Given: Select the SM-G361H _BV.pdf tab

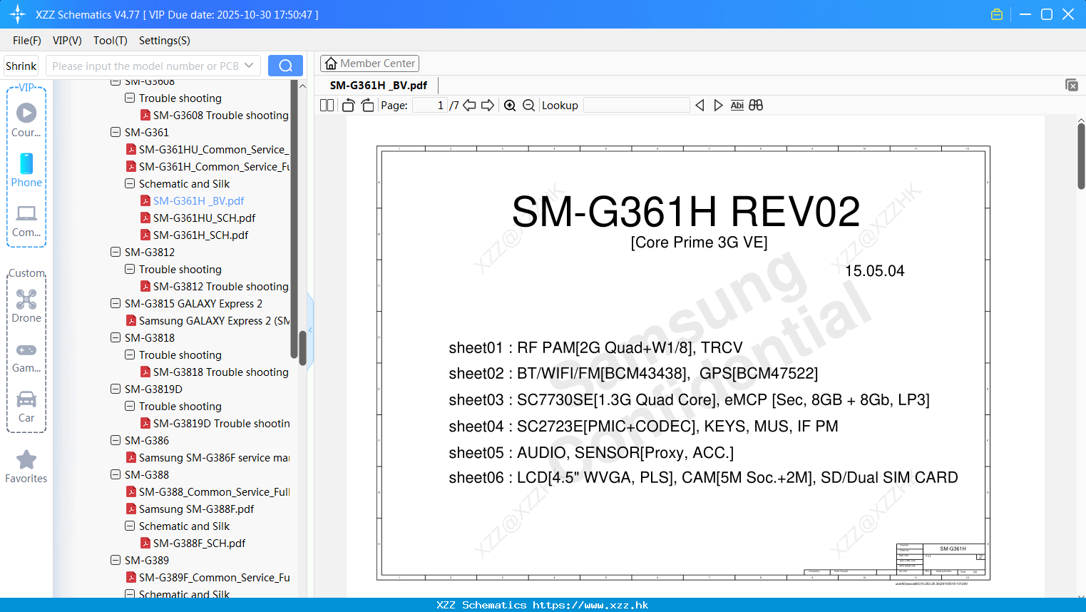Looking at the screenshot, I should (379, 85).
